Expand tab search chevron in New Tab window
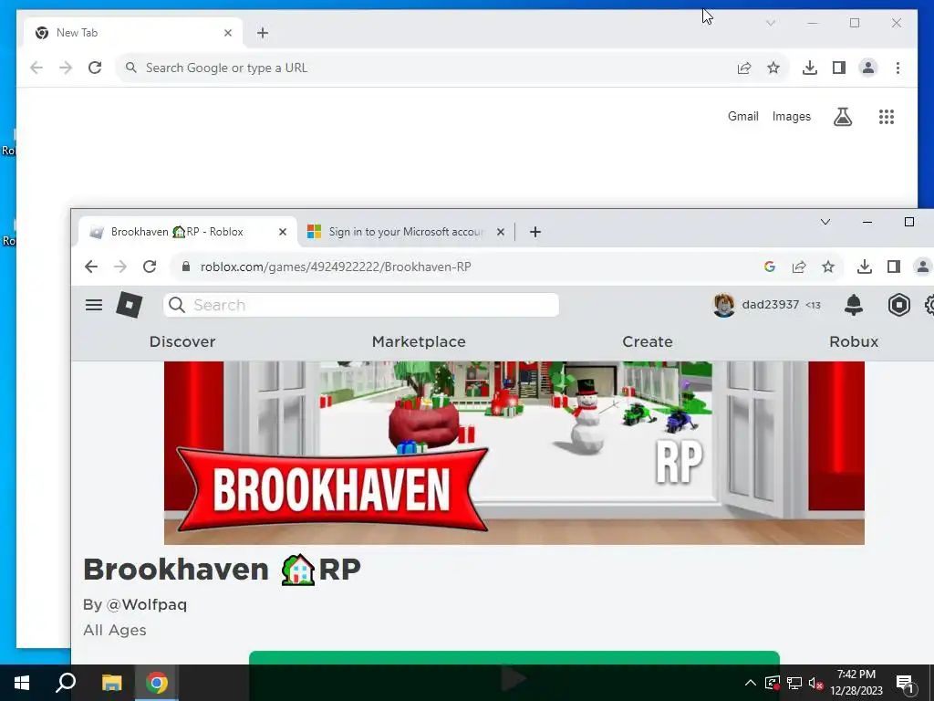934x701 pixels. coord(770,23)
